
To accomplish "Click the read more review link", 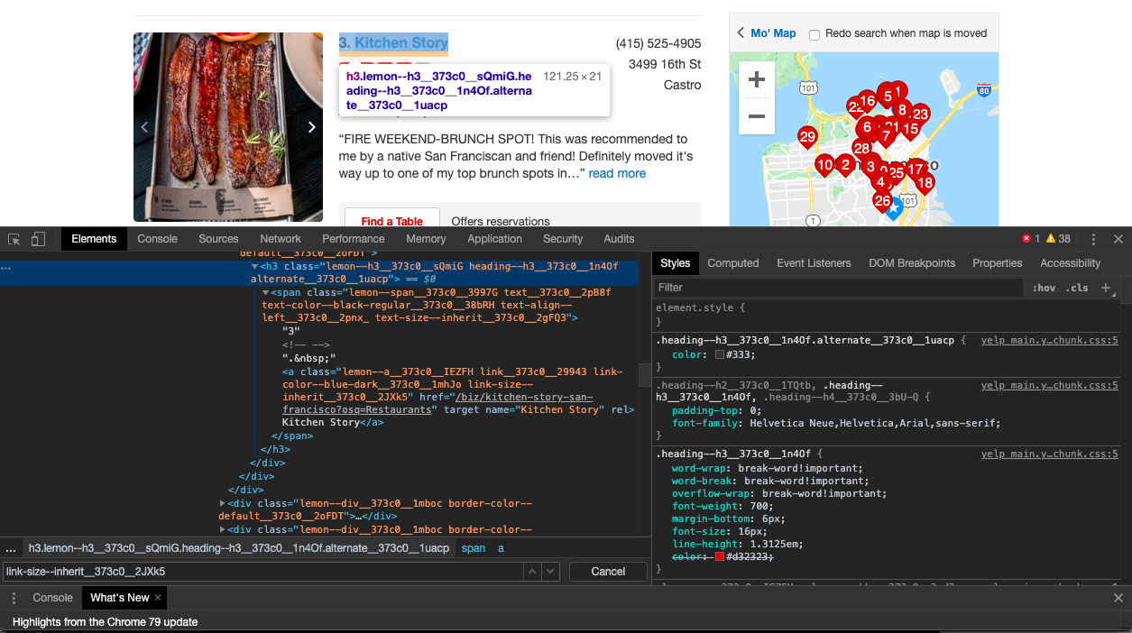I will (617, 173).
